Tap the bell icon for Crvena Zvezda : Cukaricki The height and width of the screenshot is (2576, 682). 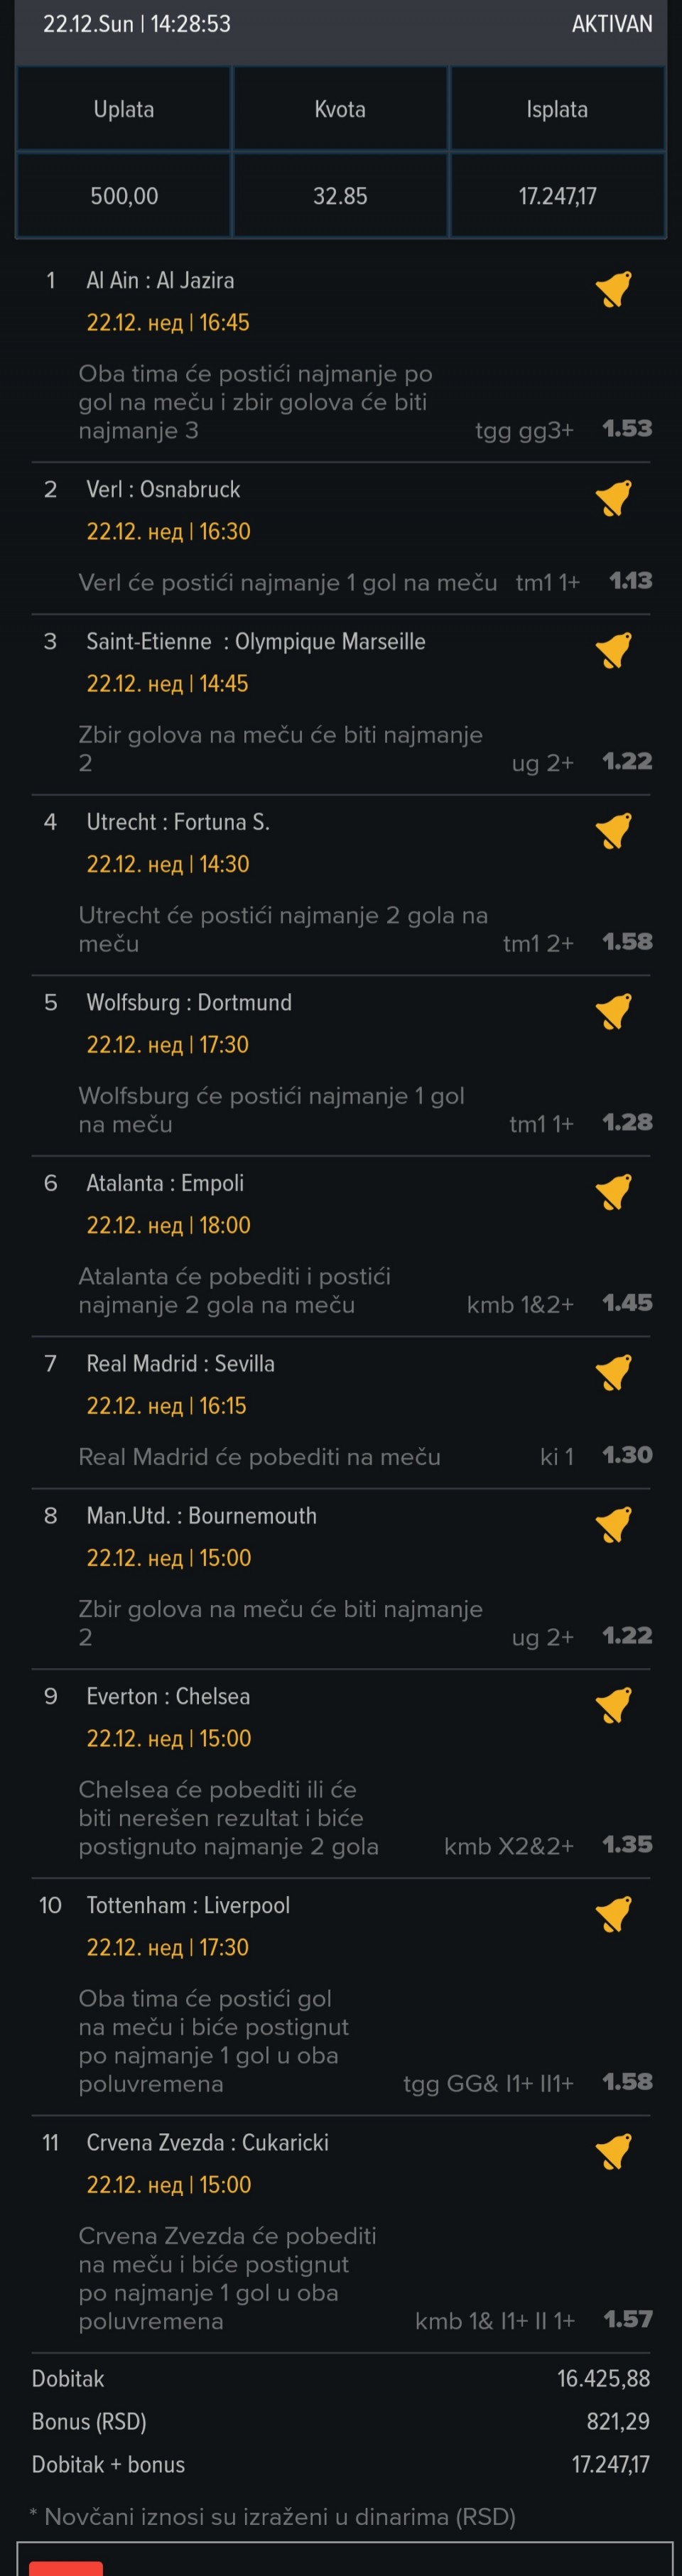[x=614, y=2151]
